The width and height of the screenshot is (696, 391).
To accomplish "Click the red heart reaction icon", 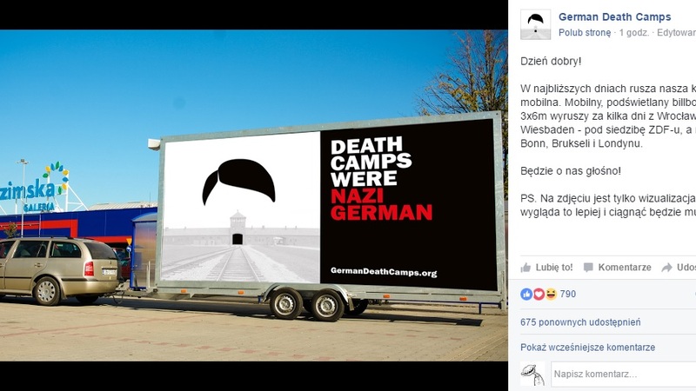I will [538, 295].
